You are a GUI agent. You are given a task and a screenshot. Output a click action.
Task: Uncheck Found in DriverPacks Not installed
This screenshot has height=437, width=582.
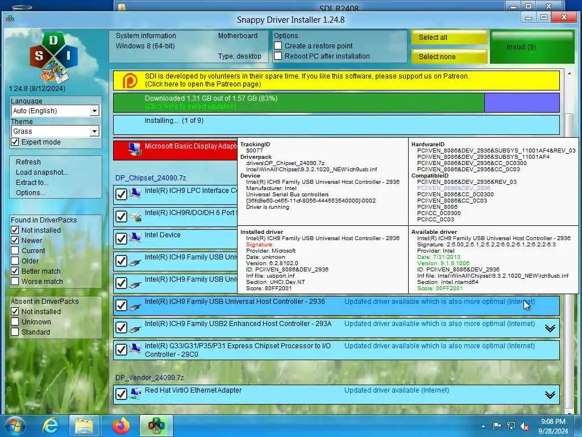[15, 230]
